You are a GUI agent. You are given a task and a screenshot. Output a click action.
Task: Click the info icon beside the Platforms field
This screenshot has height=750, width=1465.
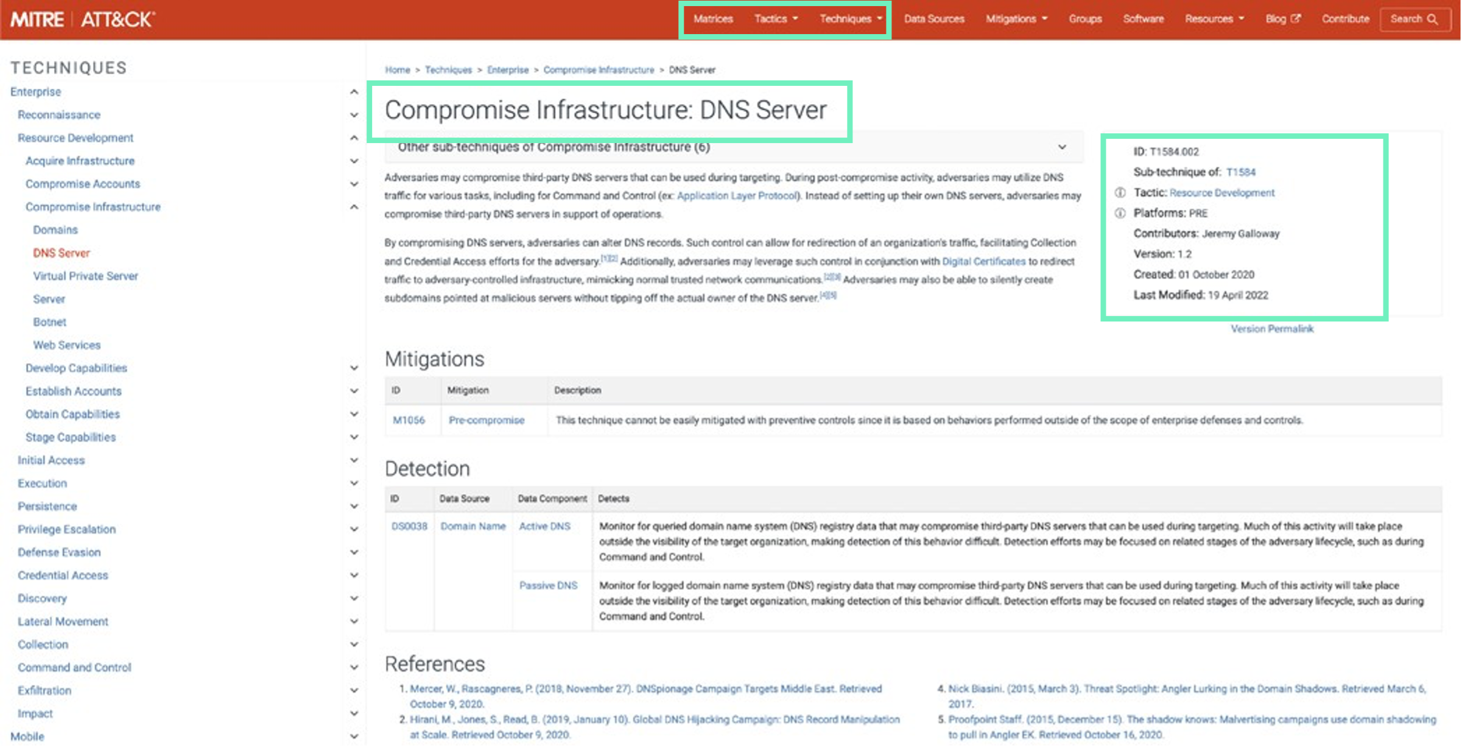[x=1119, y=213]
